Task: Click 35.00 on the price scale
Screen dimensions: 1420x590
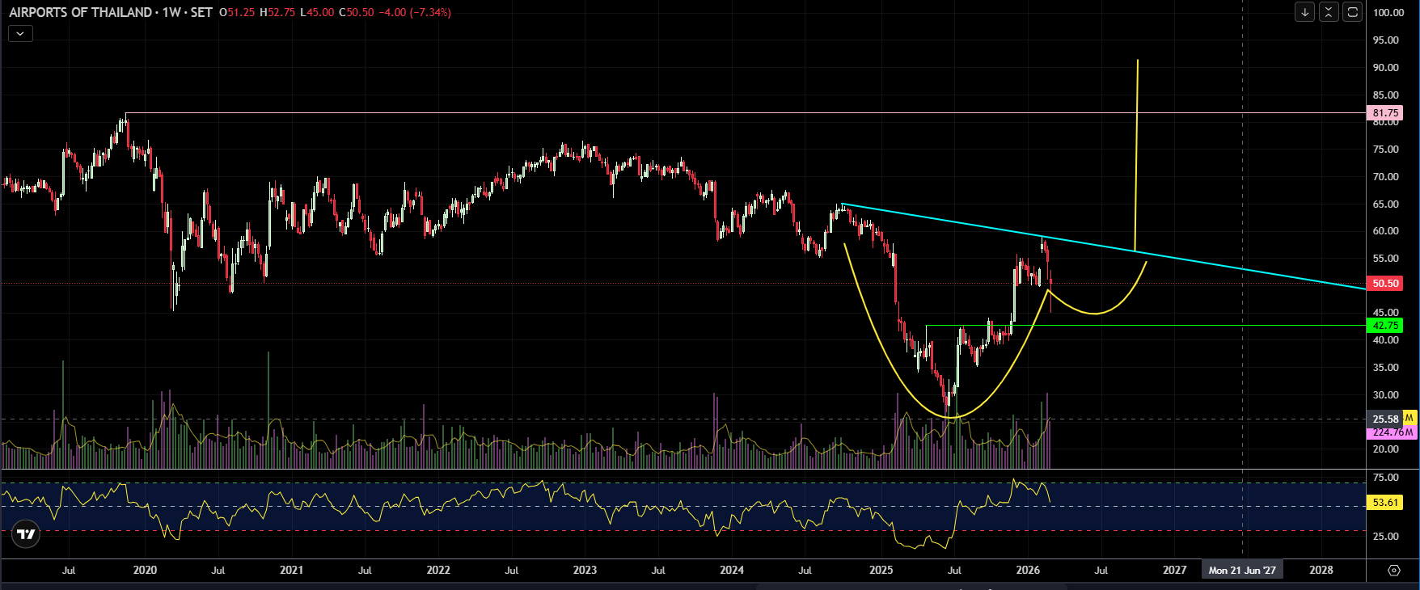Action: tap(1386, 368)
